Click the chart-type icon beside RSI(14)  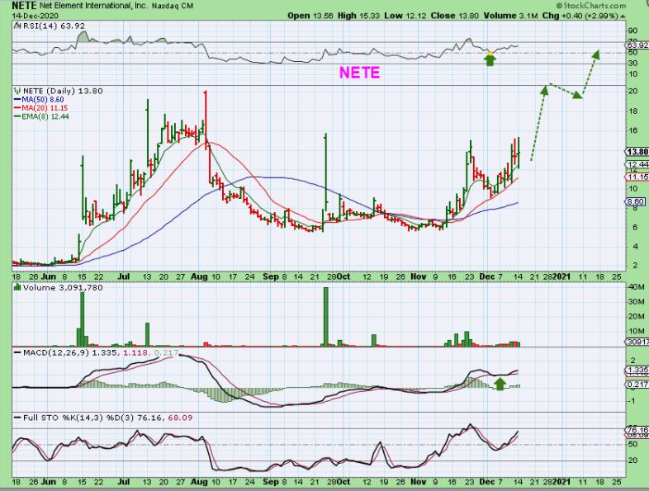click(17, 26)
